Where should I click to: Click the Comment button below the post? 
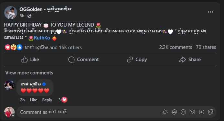coord(84,60)
